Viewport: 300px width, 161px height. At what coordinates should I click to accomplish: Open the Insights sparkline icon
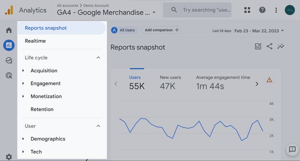click(281, 46)
